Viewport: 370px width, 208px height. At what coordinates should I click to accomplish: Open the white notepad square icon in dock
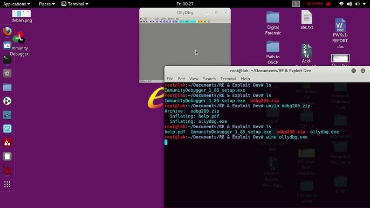coord(8,156)
